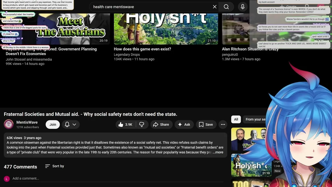
Task: Dislike the video with thumbs-down icon
Action: (142, 125)
